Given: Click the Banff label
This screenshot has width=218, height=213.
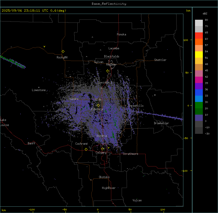Looking at the screenshot, I should [31, 143].
